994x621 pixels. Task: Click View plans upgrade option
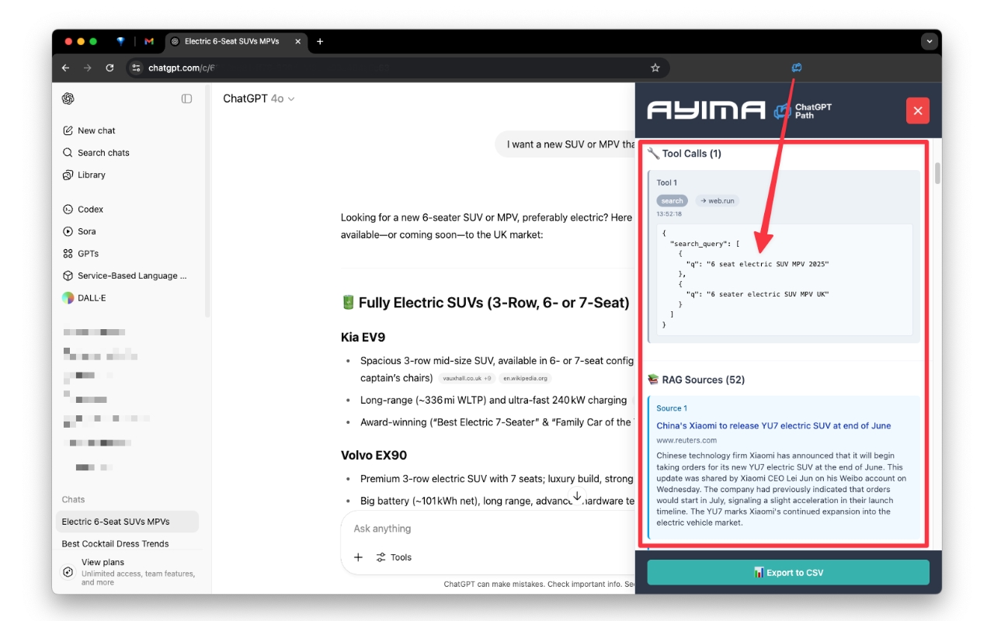point(129,572)
